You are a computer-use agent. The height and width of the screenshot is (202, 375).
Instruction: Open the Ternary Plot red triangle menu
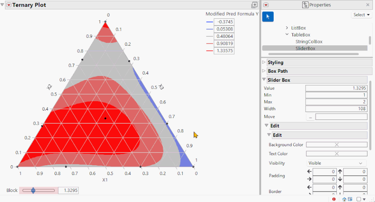point(9,5)
